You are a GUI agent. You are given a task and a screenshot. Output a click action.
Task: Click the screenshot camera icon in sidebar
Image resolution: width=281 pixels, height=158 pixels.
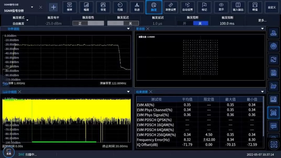[273, 113]
